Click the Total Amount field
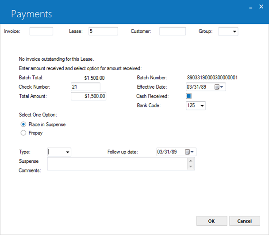 pos(88,96)
